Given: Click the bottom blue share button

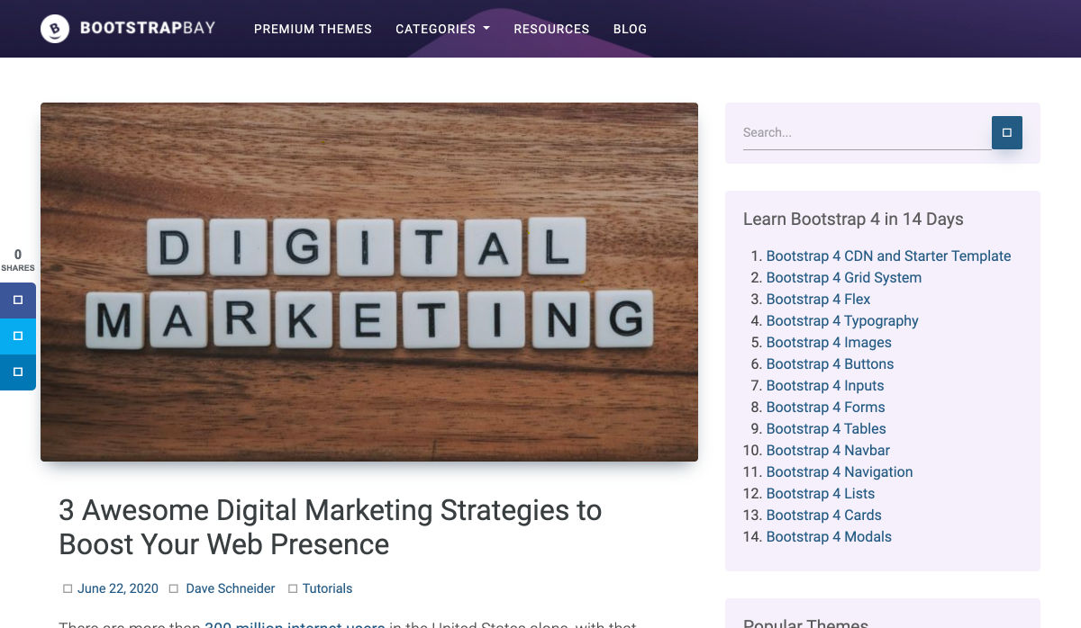Looking at the screenshot, I should point(18,372).
